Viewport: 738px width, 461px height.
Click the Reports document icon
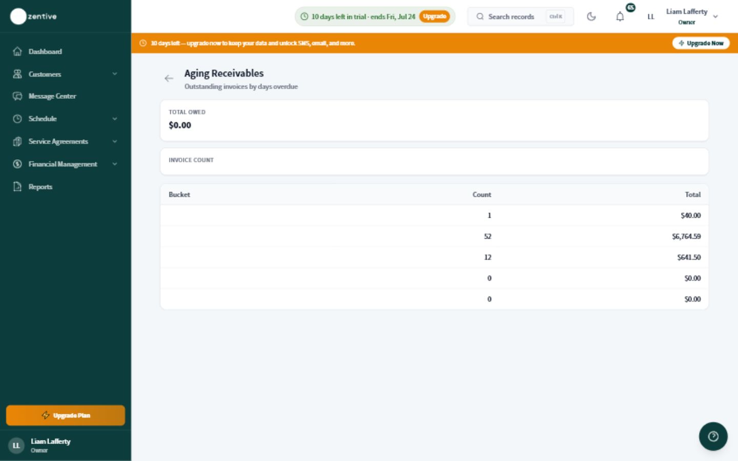pyautogui.click(x=17, y=186)
